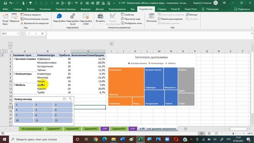Screen dimensions: 254x143
Task: Open the ЗаданиеNR4 sheet tab
Action: point(119,129)
